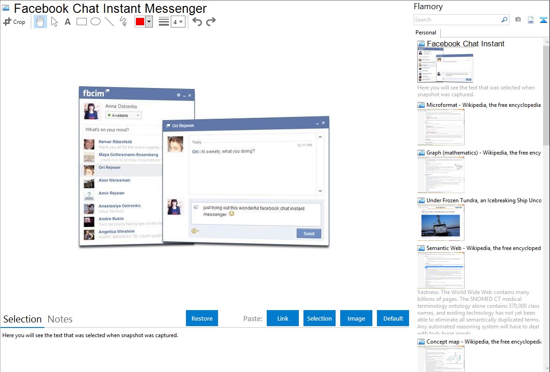Click the Restore button
Screen dimensions: 550x372
(x=202, y=318)
